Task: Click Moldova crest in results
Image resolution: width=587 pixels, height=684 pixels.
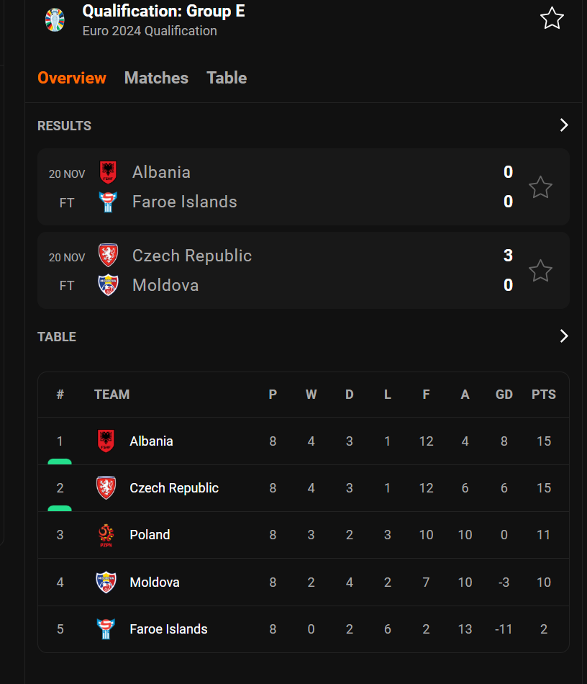Action: point(108,285)
